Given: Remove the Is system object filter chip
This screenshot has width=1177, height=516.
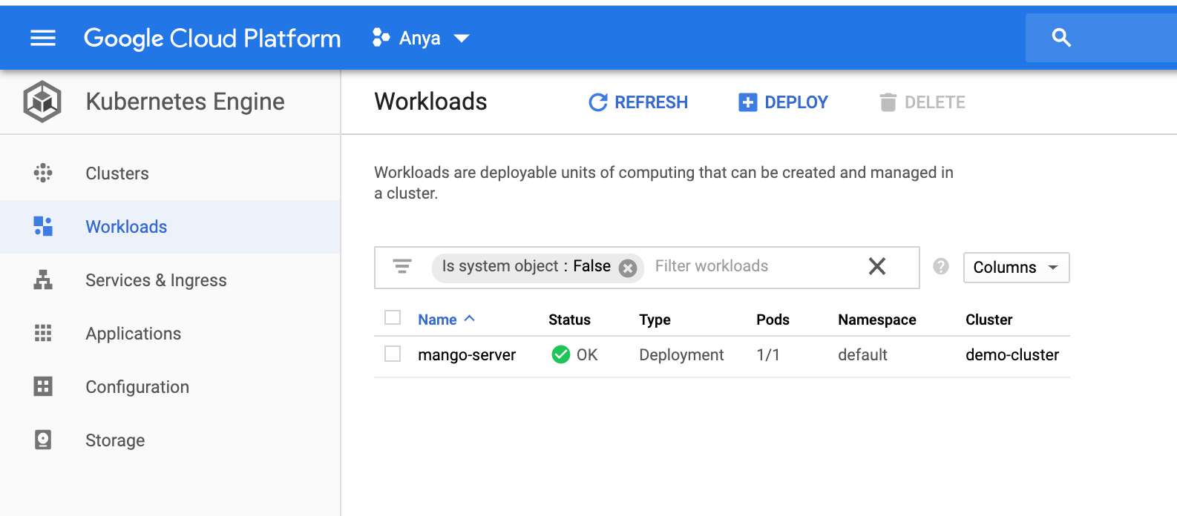Looking at the screenshot, I should click(x=628, y=268).
